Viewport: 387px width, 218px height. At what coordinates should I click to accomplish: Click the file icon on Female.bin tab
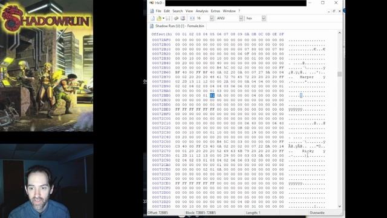[152, 26]
